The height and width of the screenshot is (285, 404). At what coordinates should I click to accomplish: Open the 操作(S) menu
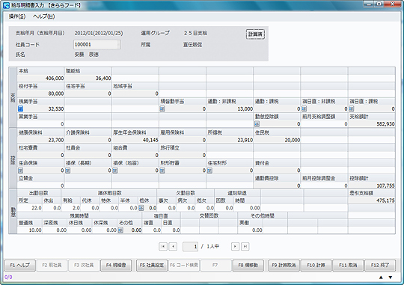point(17,16)
